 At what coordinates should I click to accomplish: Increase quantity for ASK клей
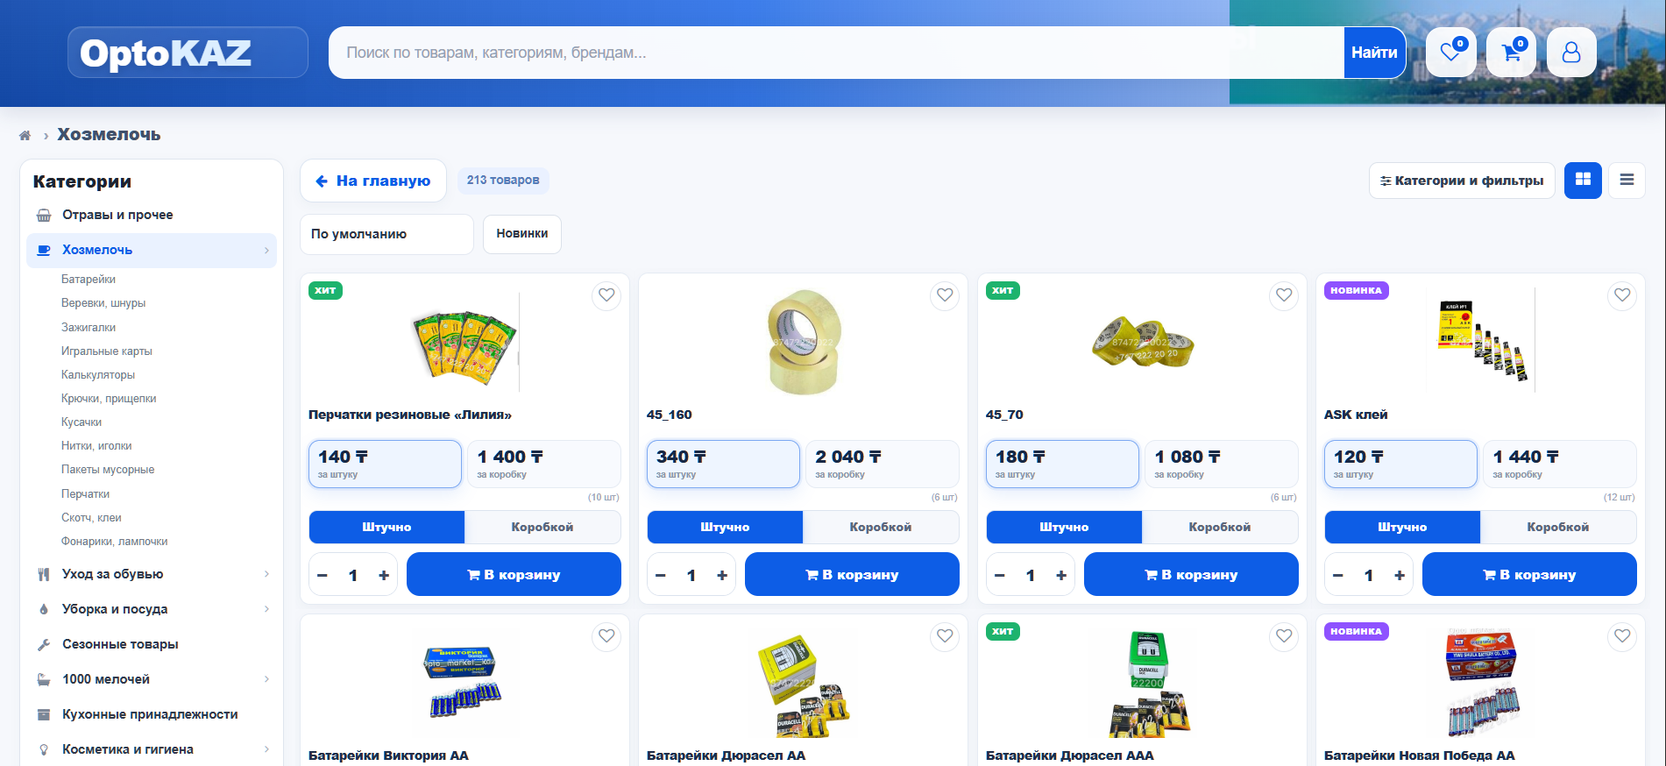click(x=1400, y=575)
